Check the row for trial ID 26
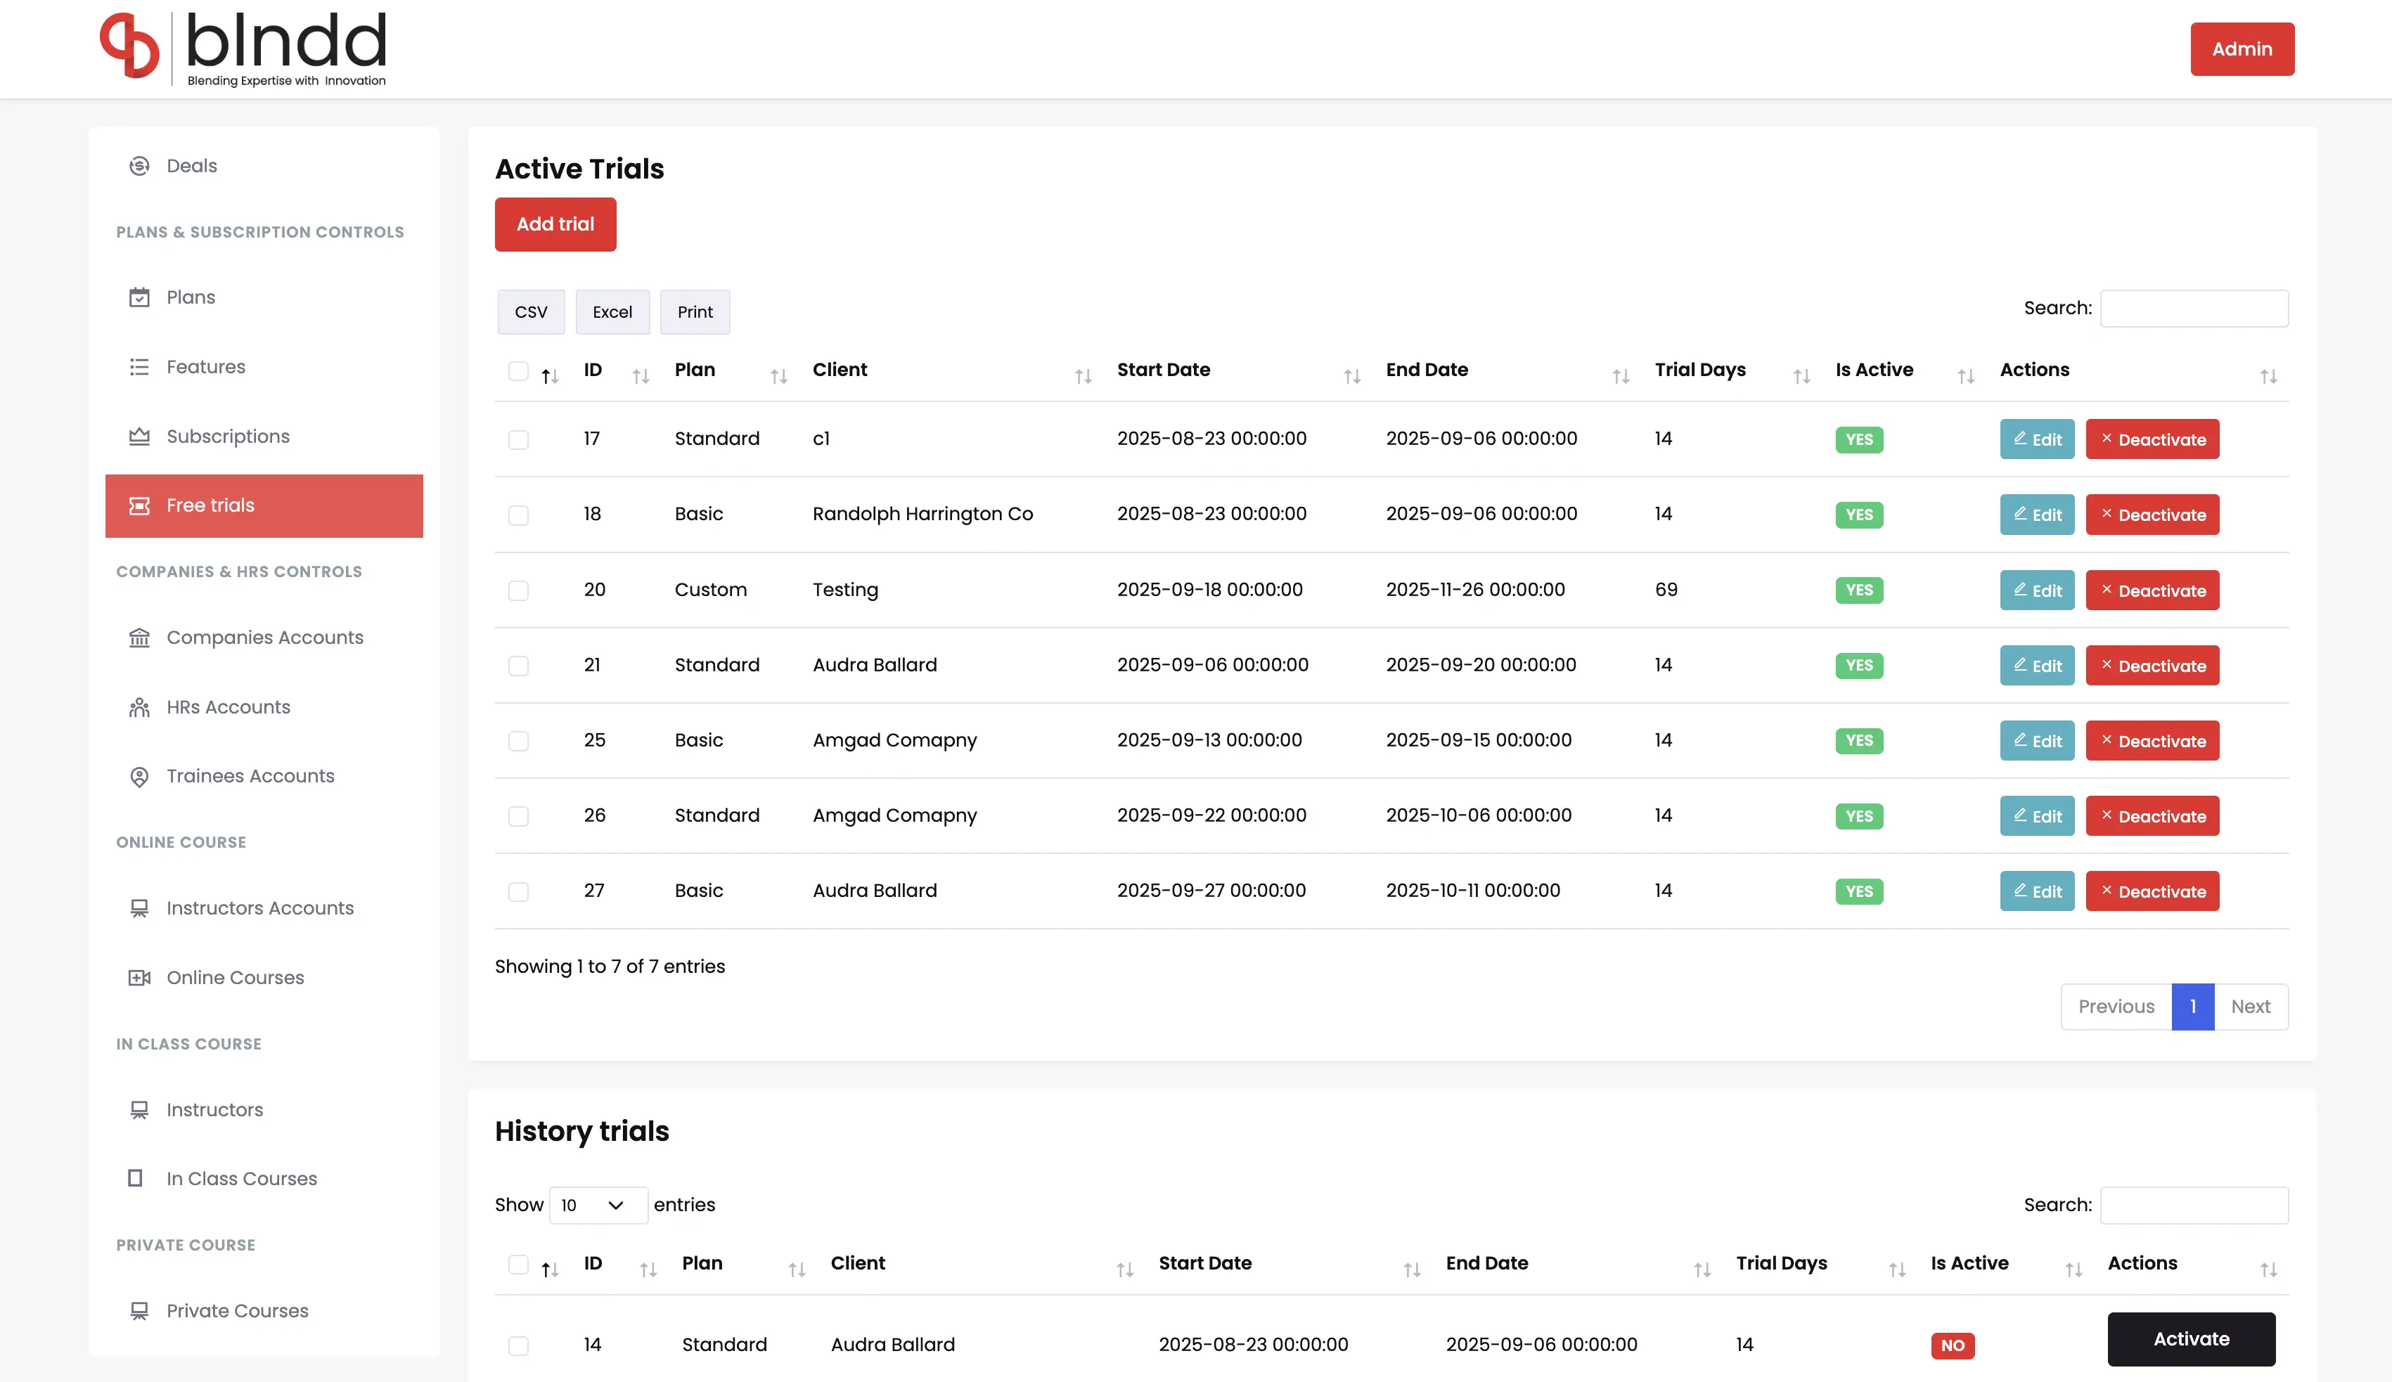 coord(518,816)
